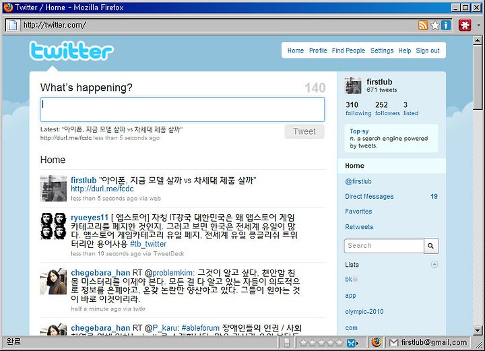View 252 followers count
This screenshot has height=351, width=485.
(387, 109)
